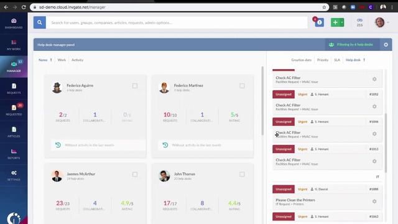Click the search input field
Image resolution: width=398 pixels, height=224 pixels.
(177, 22)
